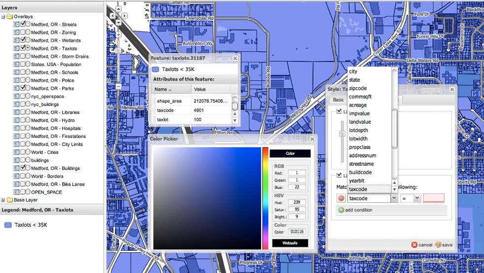Click the rainbow hue slider strip
This screenshot has width=484, height=273.
coord(265,197)
